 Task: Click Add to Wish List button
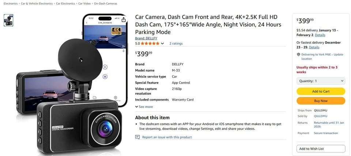(321, 149)
